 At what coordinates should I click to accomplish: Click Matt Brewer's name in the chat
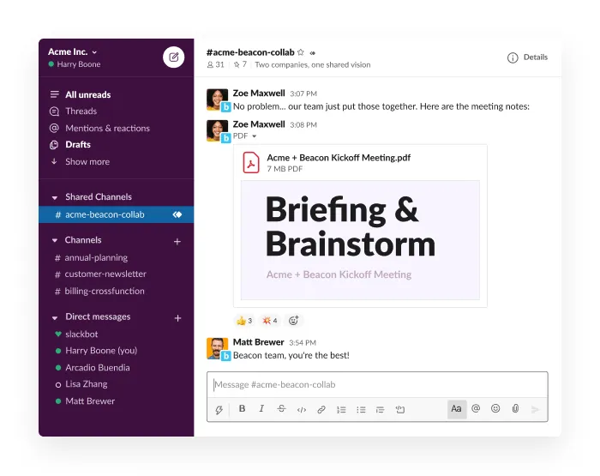pyautogui.click(x=258, y=342)
